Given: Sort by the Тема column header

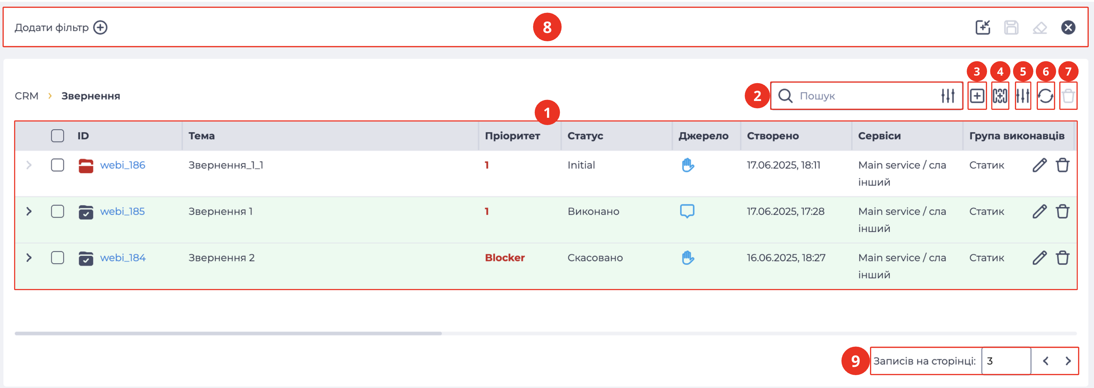Looking at the screenshot, I should click(201, 136).
